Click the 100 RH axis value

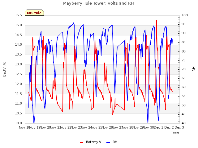pos(185,15)
